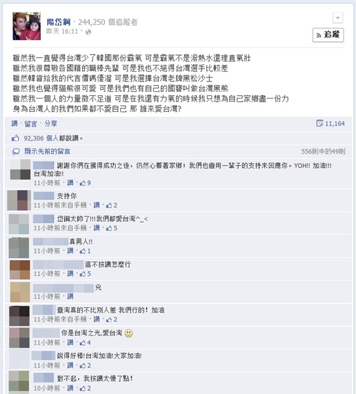Click thumbs-up count 4 on 你是台灣之光 comment
Image resolution: width=356 pixels, height=394 pixels.
[85, 343]
